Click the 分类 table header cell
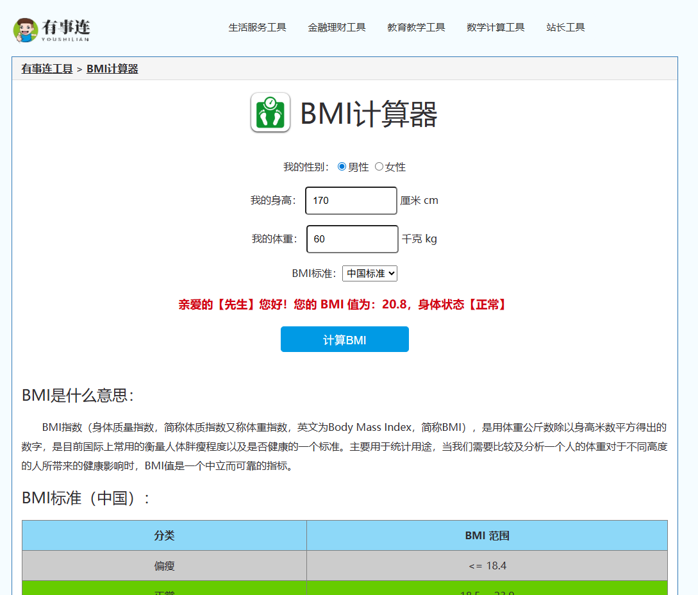Viewport: 698px width, 595px height. point(164,535)
